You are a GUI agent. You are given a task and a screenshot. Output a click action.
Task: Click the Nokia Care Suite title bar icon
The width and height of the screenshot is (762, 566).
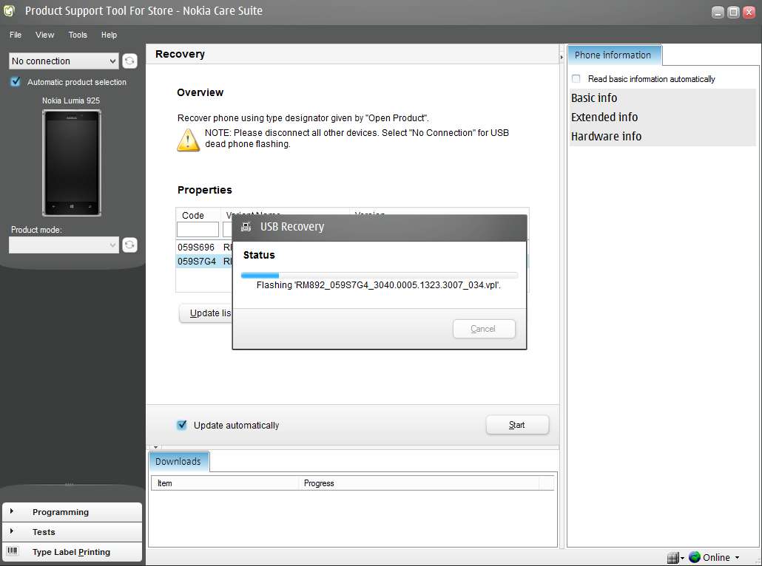[x=9, y=10]
